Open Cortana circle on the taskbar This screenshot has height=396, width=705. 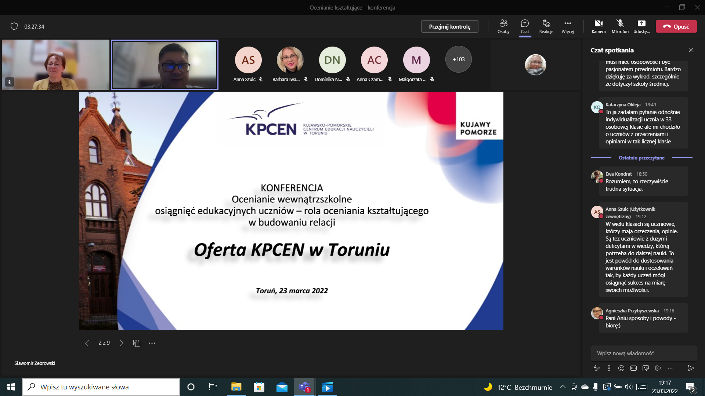click(x=191, y=387)
